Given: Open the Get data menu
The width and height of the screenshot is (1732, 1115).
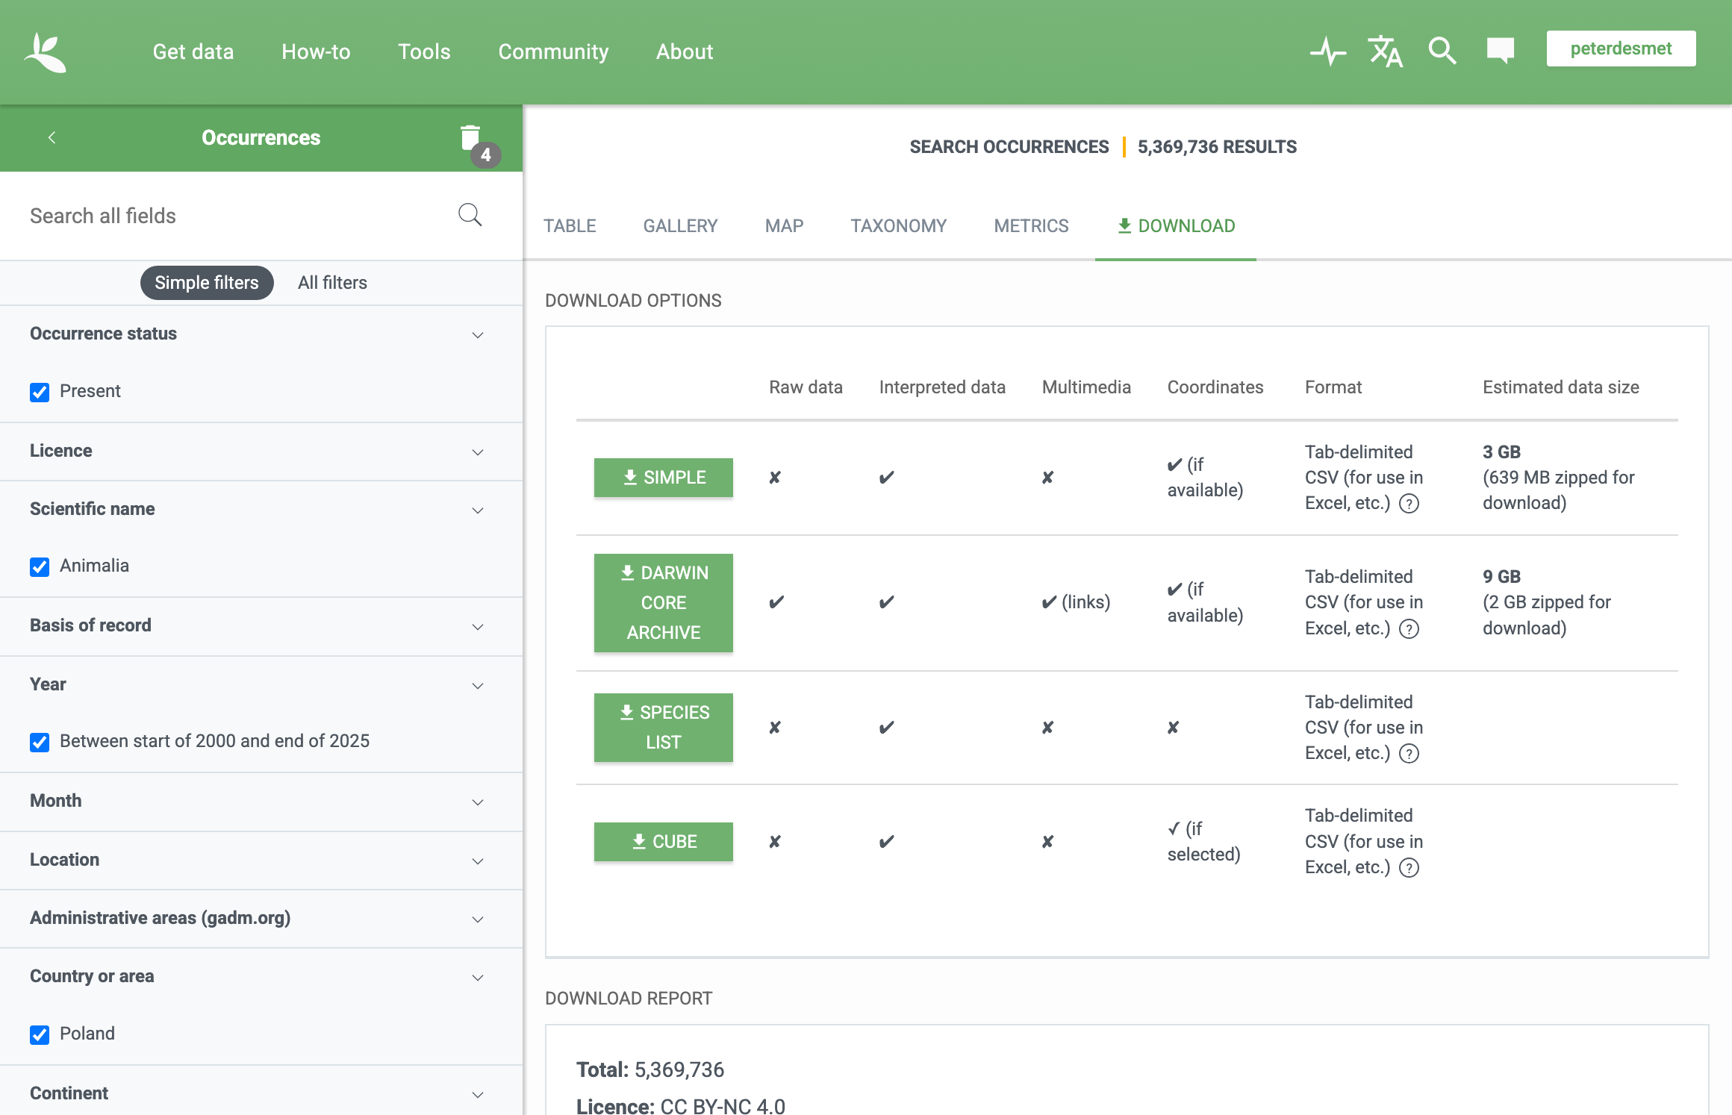Looking at the screenshot, I should pos(193,51).
